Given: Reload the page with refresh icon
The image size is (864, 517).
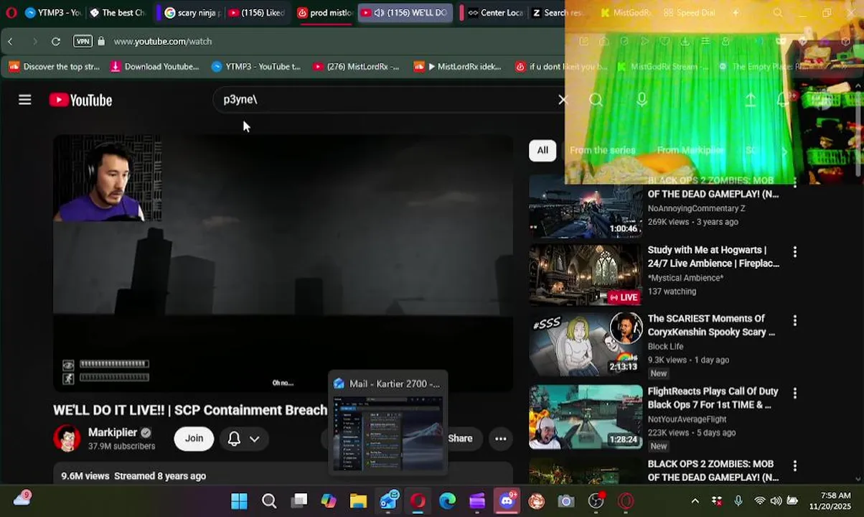Looking at the screenshot, I should click(55, 42).
